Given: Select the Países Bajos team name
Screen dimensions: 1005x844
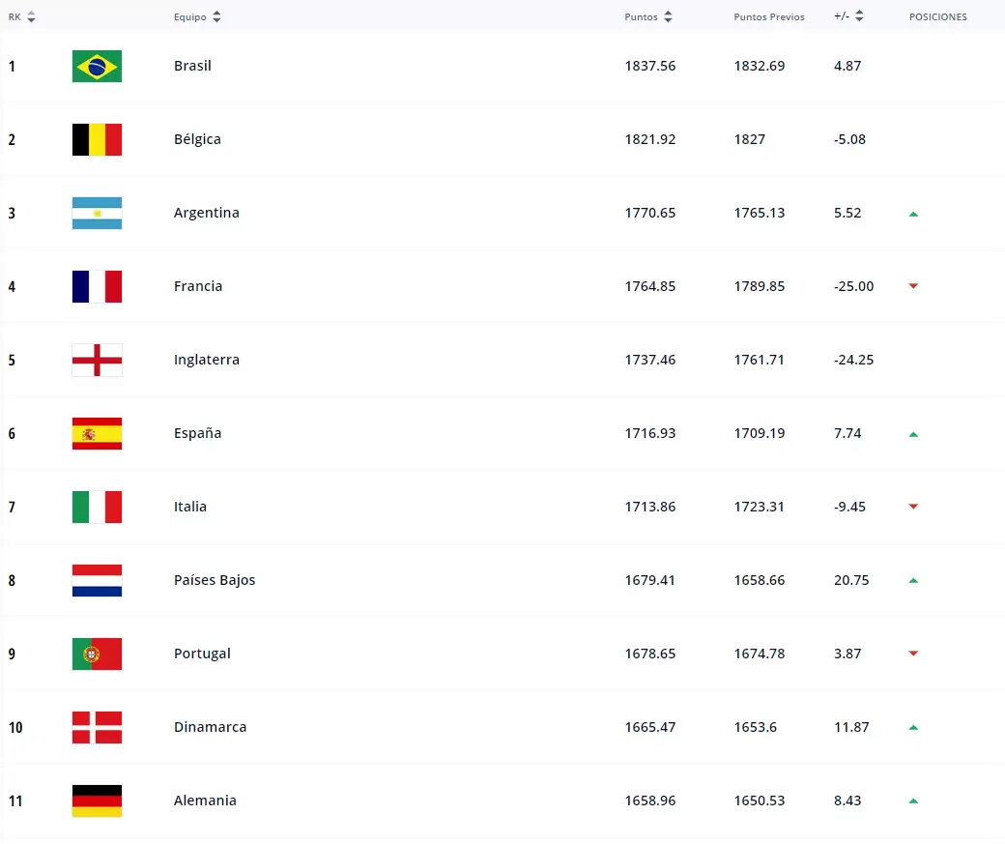Looking at the screenshot, I should (215, 580).
